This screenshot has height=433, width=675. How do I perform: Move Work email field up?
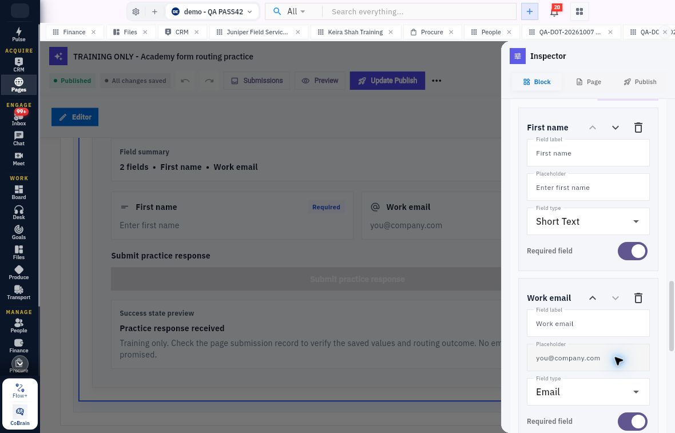click(593, 298)
